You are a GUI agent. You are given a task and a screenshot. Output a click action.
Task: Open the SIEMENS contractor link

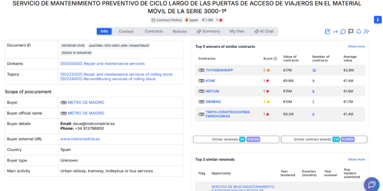point(213,102)
